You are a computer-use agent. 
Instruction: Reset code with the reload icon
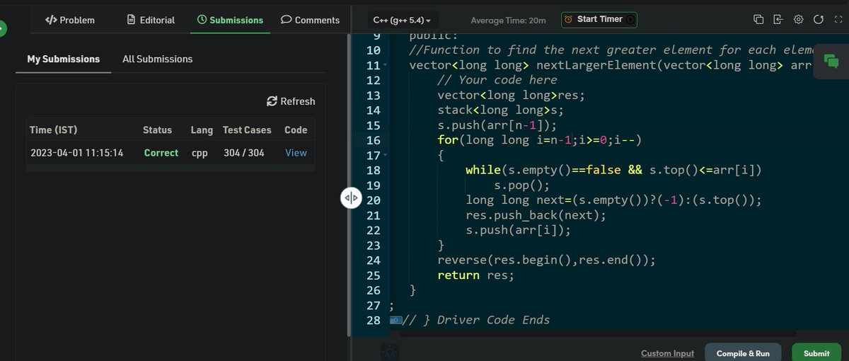[819, 19]
